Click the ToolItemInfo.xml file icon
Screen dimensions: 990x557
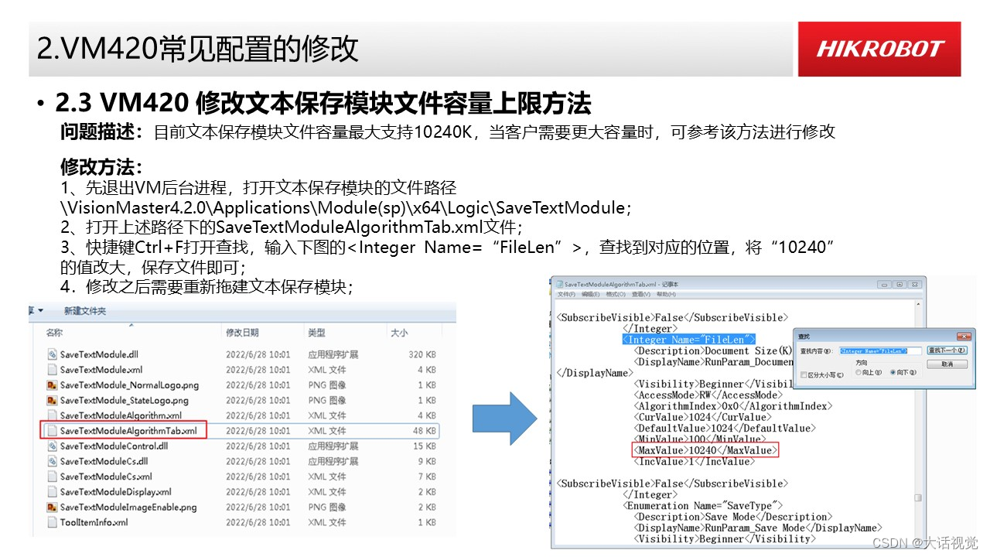click(x=52, y=522)
